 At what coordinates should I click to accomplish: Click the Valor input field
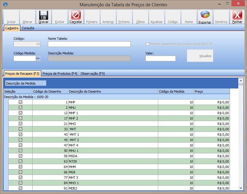point(160,59)
